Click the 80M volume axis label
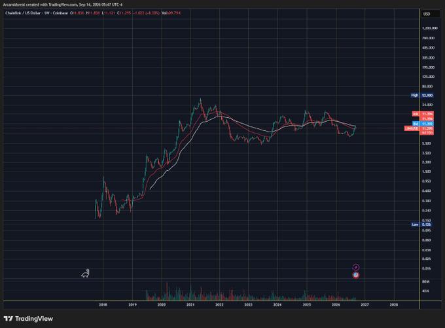Viewport: 445px width, 328px height. [x=426, y=282]
